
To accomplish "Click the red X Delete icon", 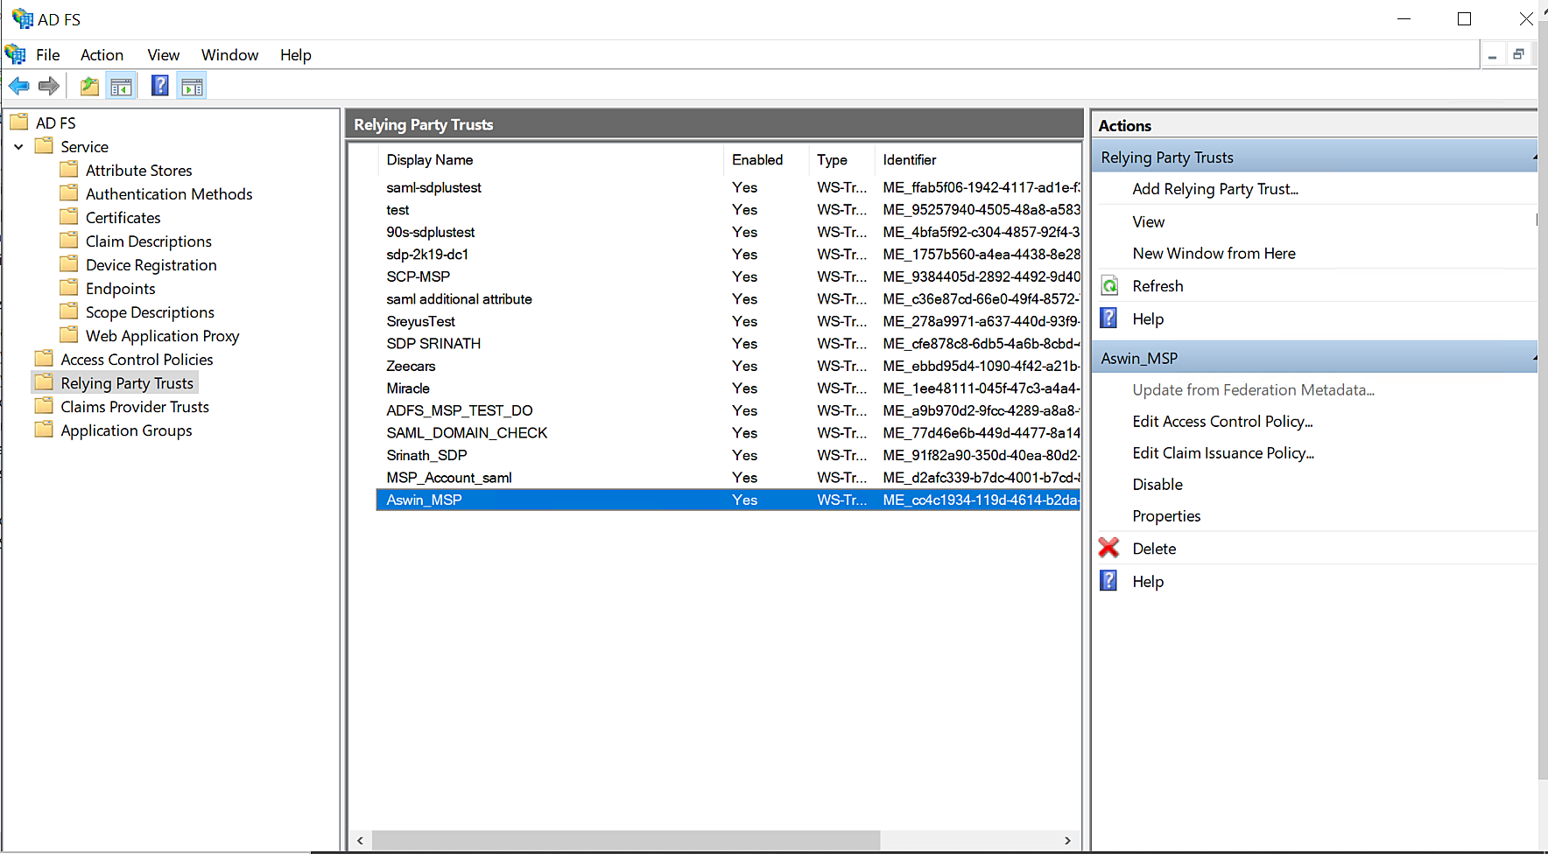I will click(x=1108, y=549).
